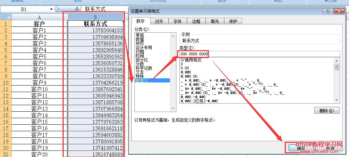This screenshot has height=157, width=349.
Task: Click the 客户 header cell
Action: point(40,24)
